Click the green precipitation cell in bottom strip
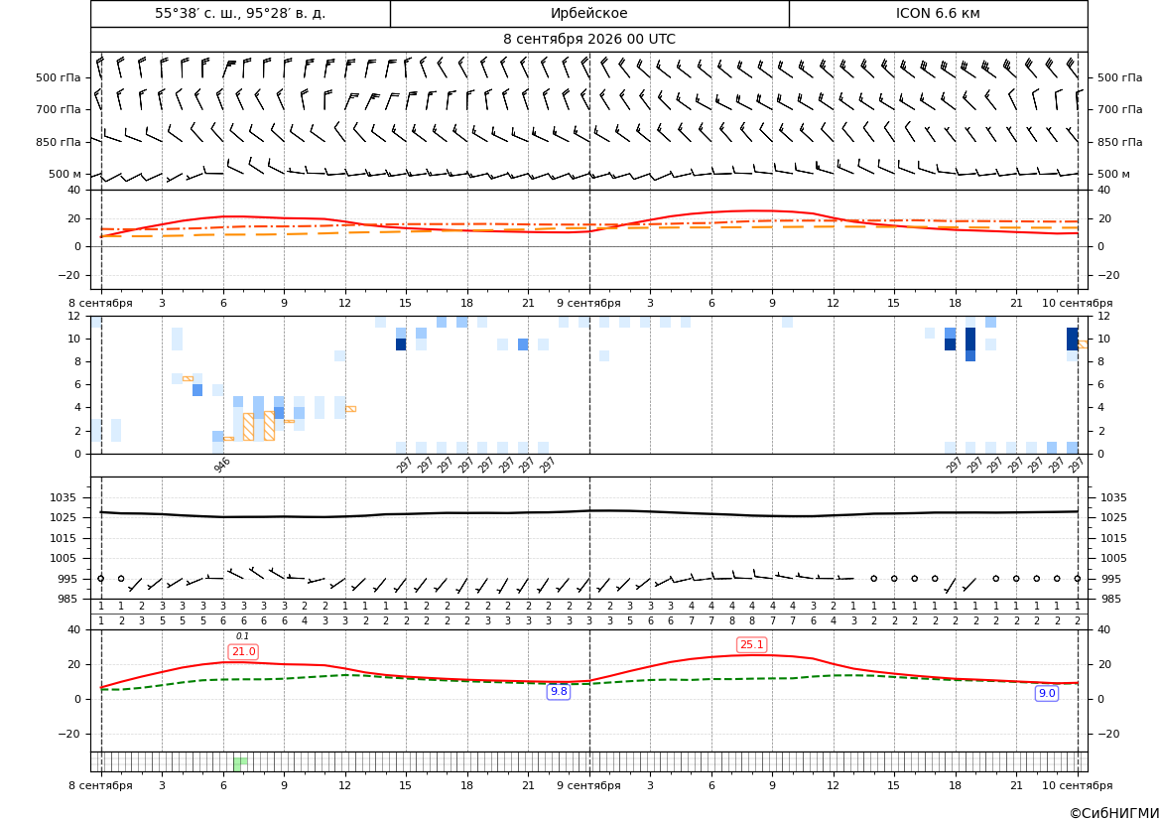This screenshot has height=821, width=1160. [x=240, y=763]
